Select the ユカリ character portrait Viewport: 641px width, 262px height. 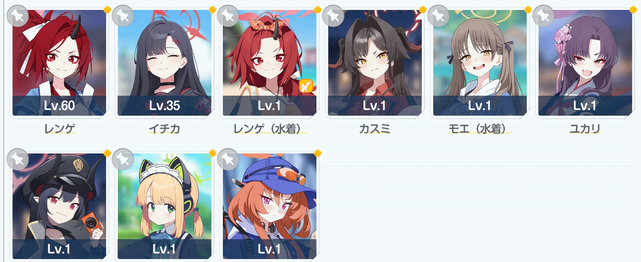tap(585, 63)
